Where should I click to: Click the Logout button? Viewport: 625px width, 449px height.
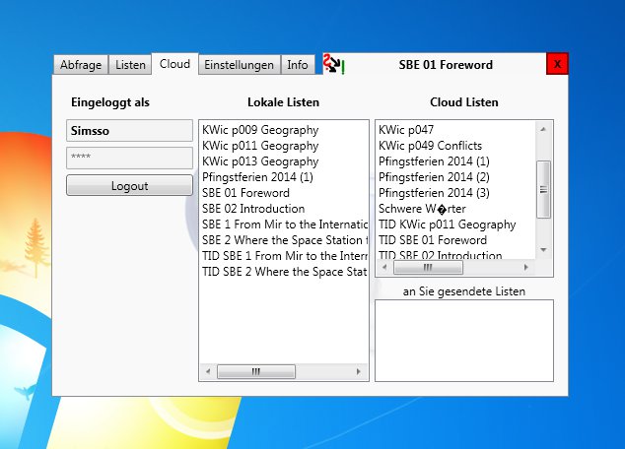pyautogui.click(x=129, y=185)
